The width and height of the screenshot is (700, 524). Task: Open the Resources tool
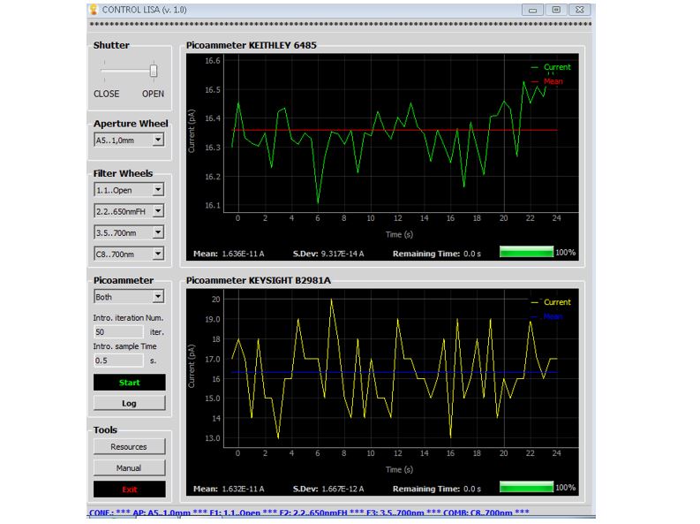pos(129,447)
